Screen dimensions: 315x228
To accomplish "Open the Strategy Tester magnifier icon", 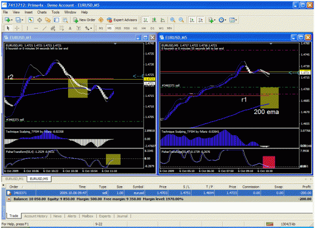I will pos(66,20).
